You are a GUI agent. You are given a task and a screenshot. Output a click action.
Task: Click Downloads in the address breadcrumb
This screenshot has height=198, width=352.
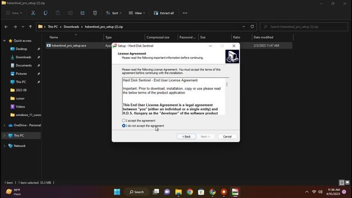[71, 27]
